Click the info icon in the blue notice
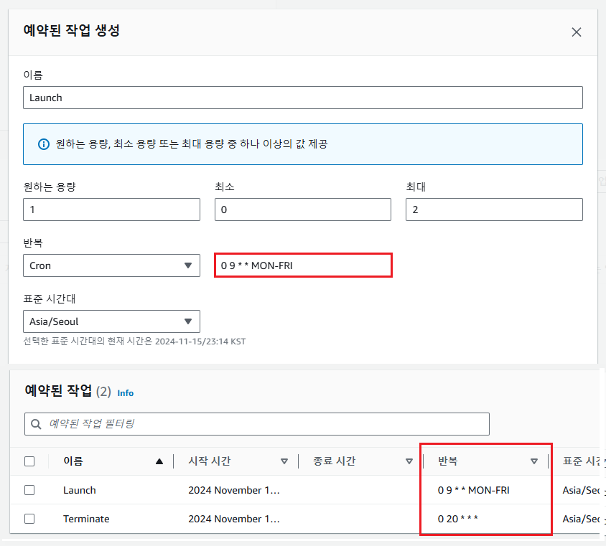Viewport: 606px width, 546px height. (x=43, y=144)
